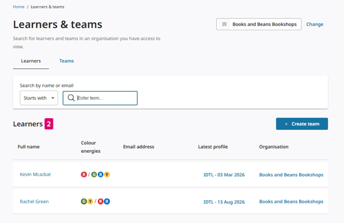Click Rachel Green's yellow Y energy circle
Viewport: 344px width, 223px height.
(90, 201)
